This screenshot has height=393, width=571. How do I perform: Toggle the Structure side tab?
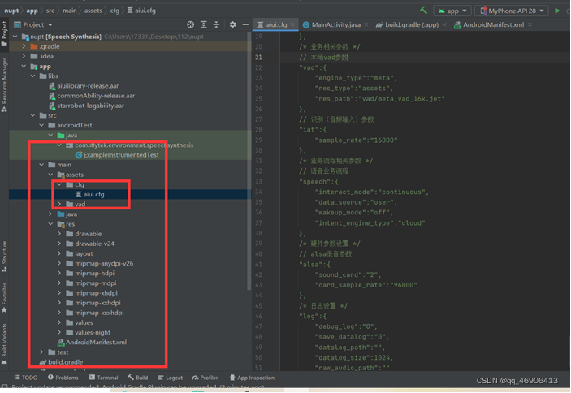[x=4, y=256]
